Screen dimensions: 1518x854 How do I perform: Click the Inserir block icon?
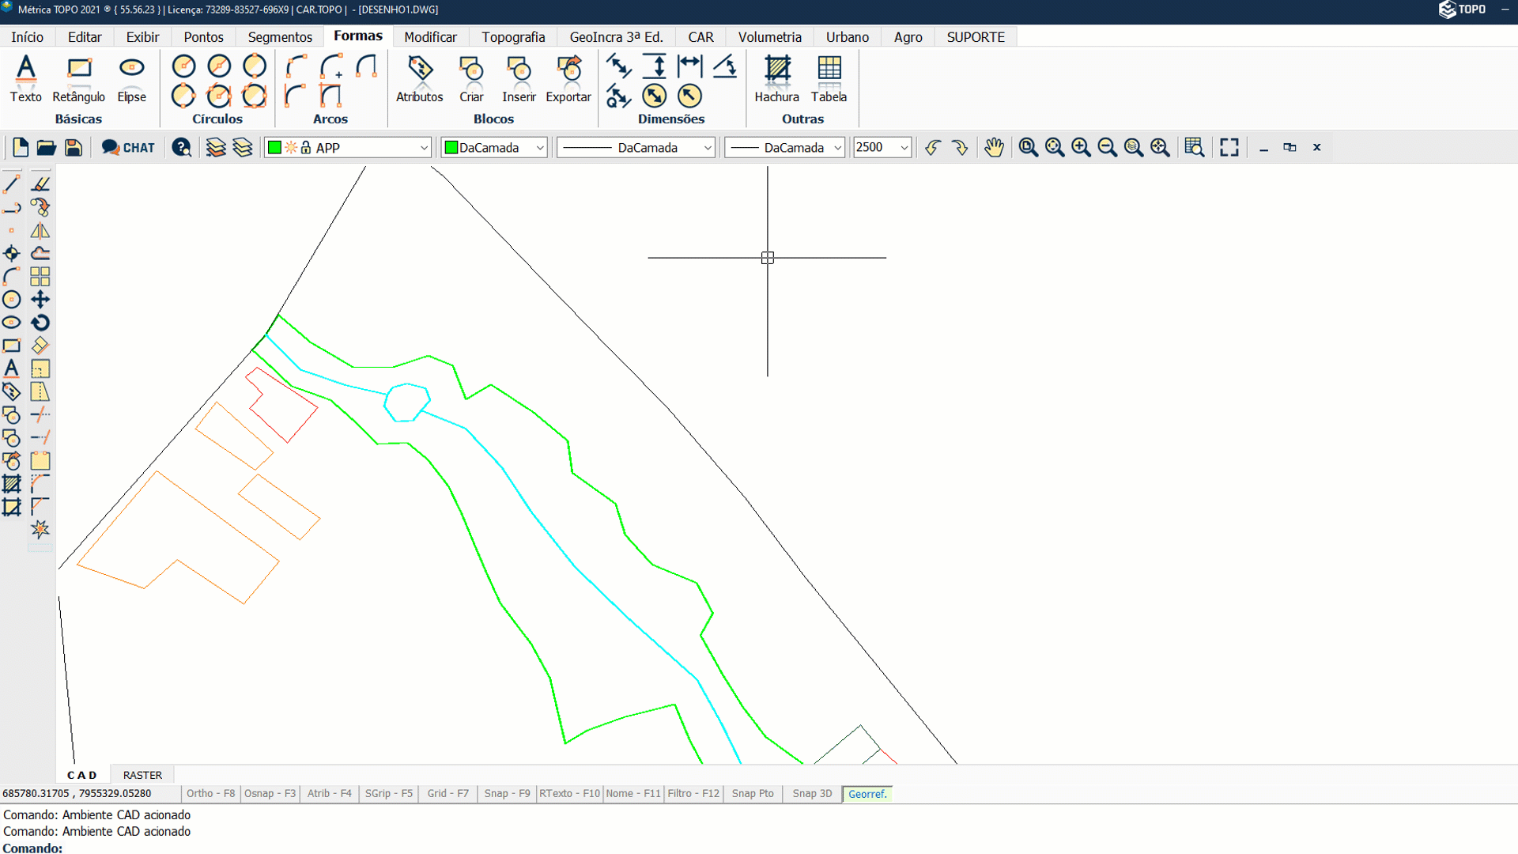519,79
